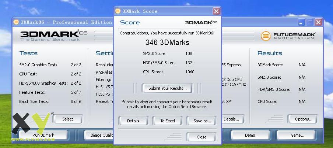This screenshot has height=148, width=333.
Task: Click 'SM2.0 Score:' label in Results panel
Action: (x=269, y=77)
